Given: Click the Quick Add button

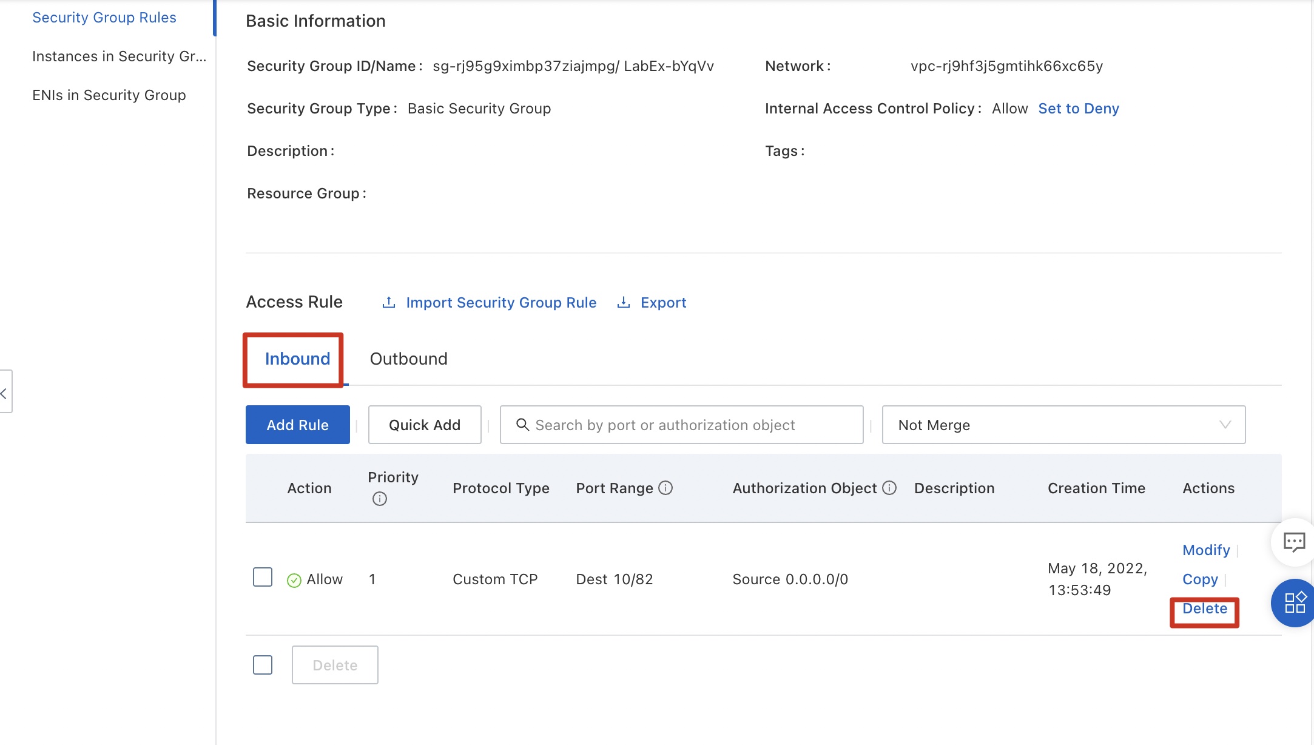Looking at the screenshot, I should point(425,425).
